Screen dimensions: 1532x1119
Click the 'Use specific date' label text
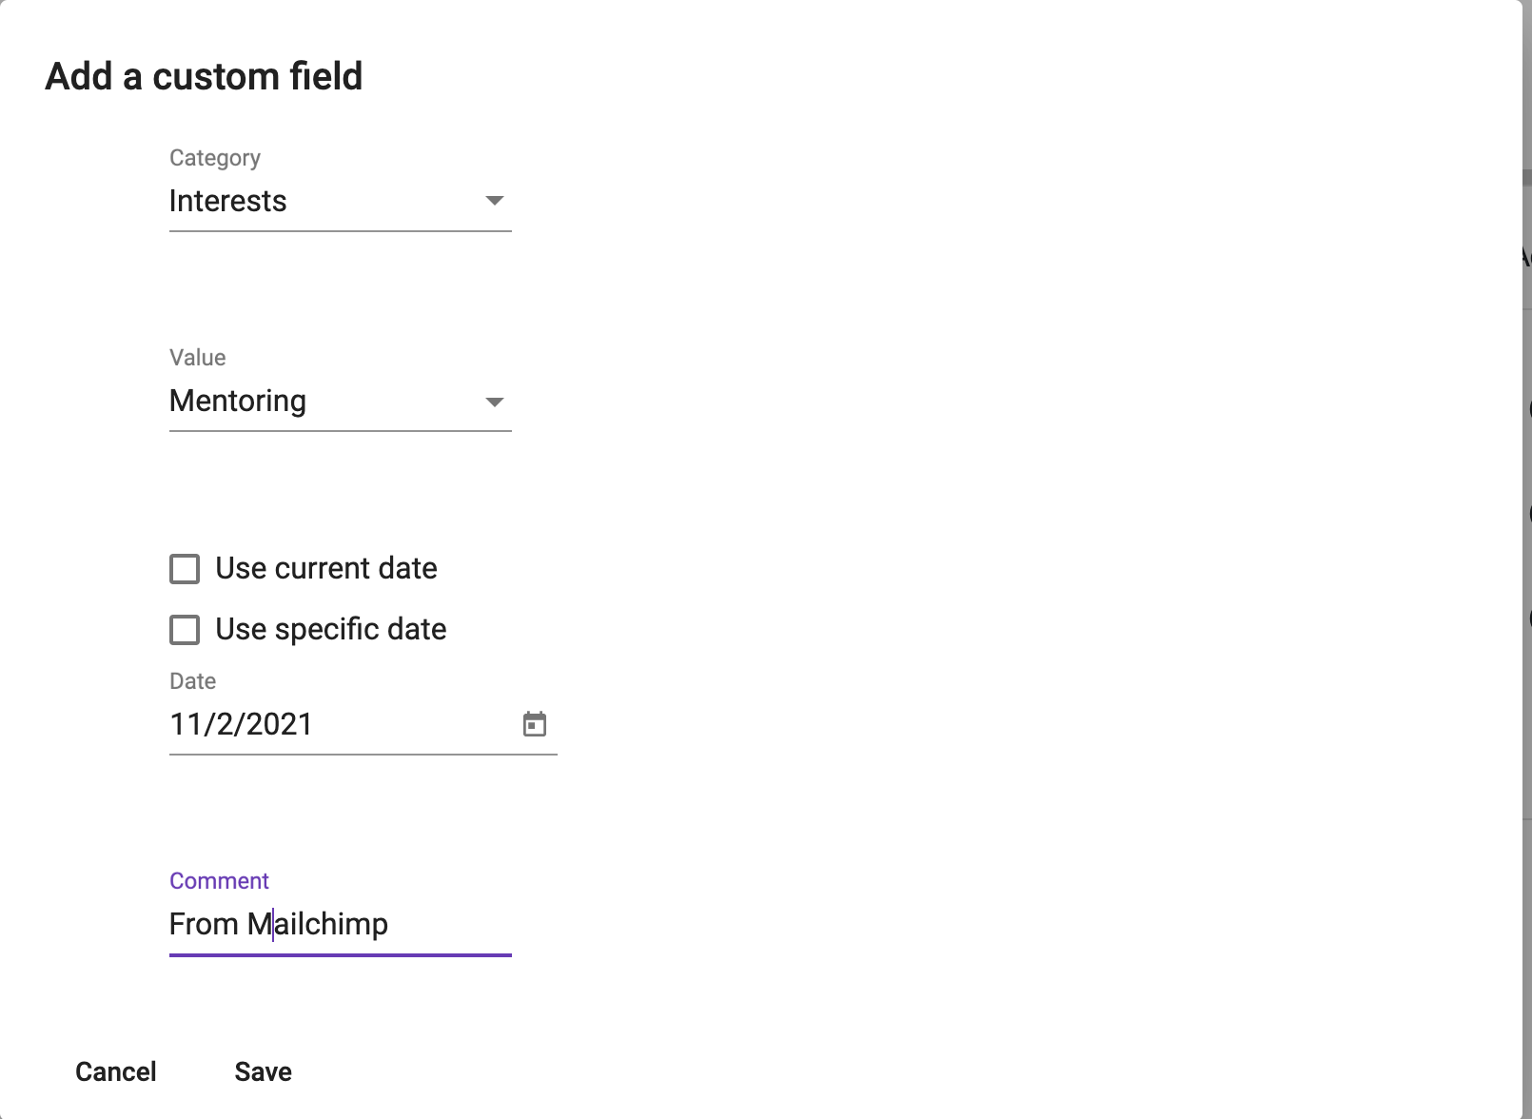(x=331, y=629)
